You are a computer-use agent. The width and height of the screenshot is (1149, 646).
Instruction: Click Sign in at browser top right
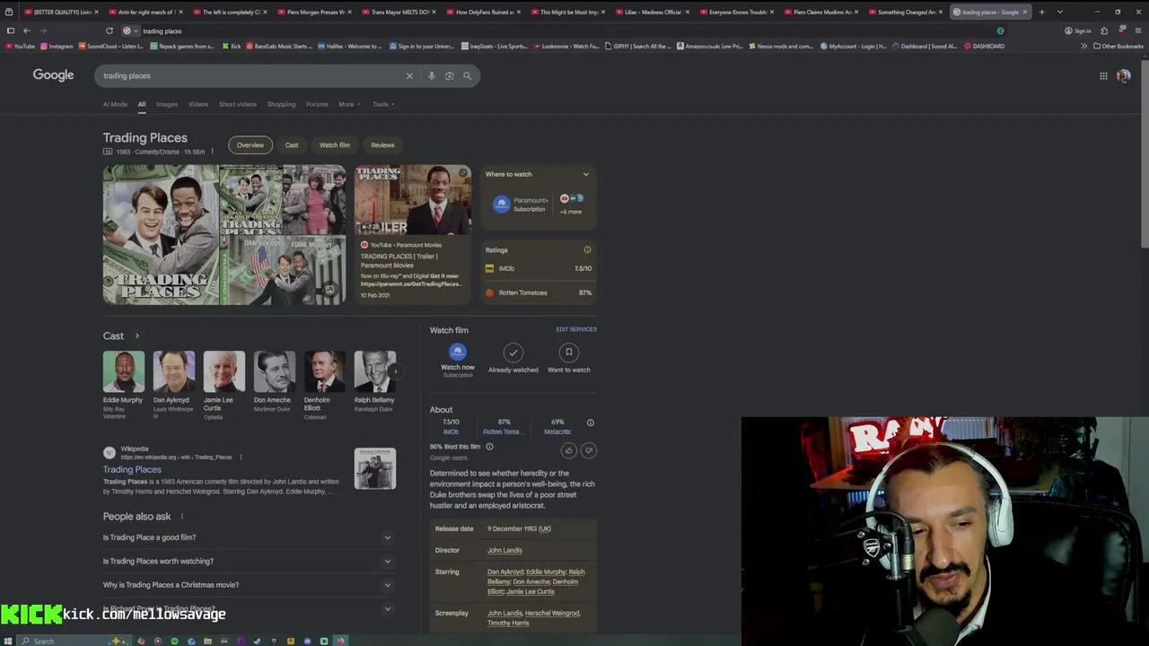[1080, 31]
